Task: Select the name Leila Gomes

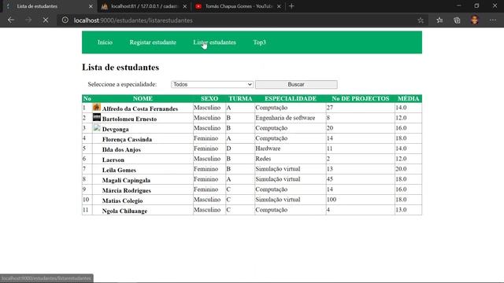Action: coord(119,170)
